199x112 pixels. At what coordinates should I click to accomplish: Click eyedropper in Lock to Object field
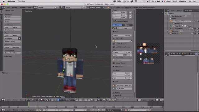tap(131, 41)
